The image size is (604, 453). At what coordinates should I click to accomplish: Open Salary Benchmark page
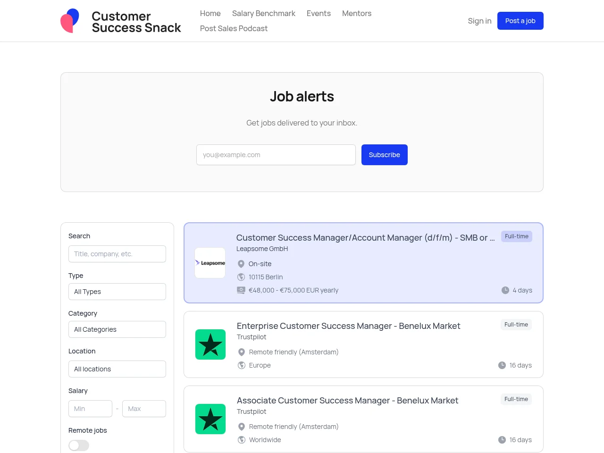(264, 13)
